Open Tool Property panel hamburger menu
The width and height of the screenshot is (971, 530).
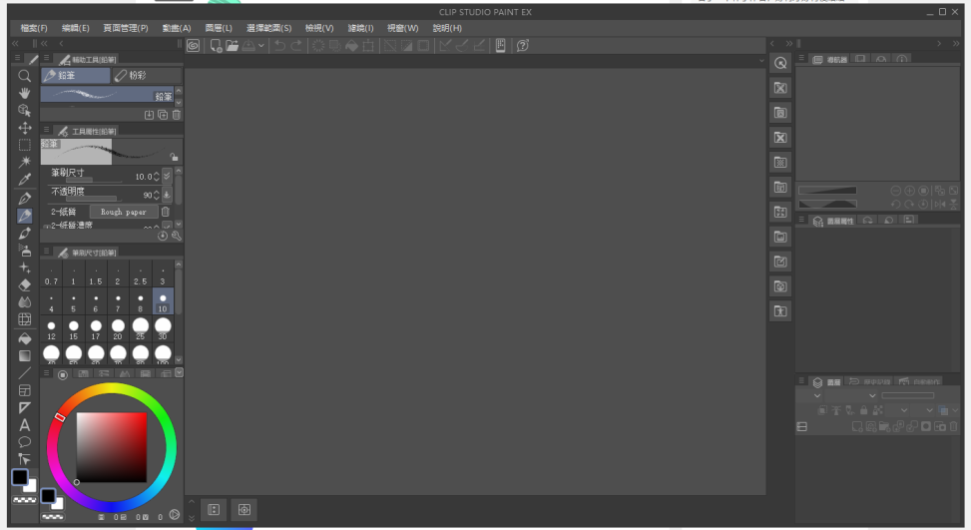pos(47,130)
